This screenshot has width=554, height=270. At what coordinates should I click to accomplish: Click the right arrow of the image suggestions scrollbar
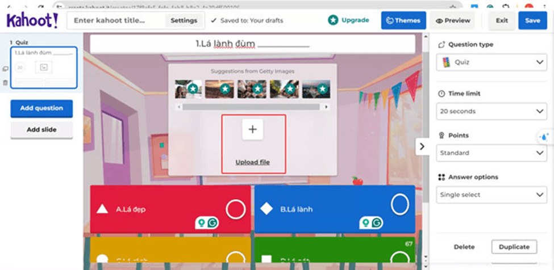[326, 107]
